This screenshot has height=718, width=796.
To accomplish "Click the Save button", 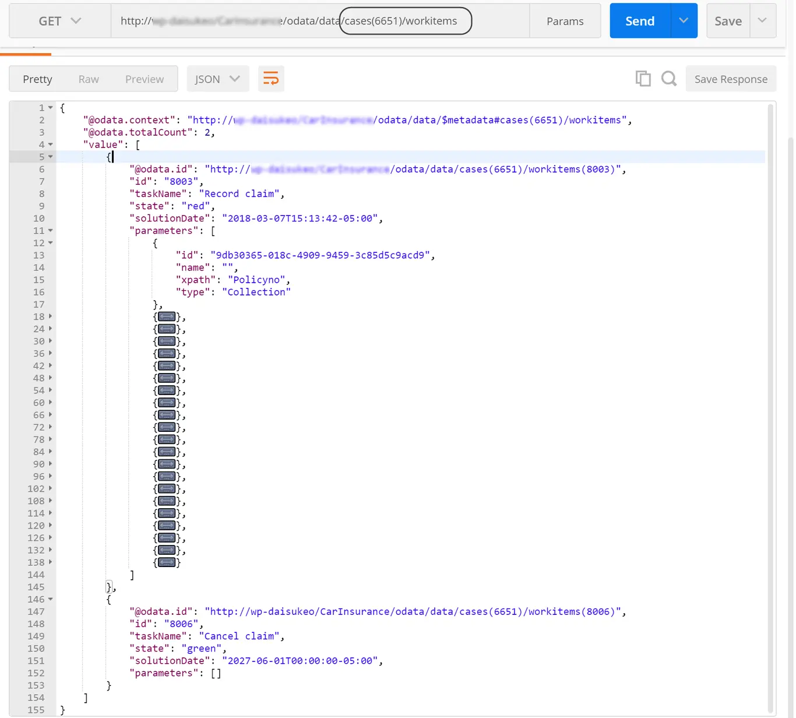I will pyautogui.click(x=728, y=21).
